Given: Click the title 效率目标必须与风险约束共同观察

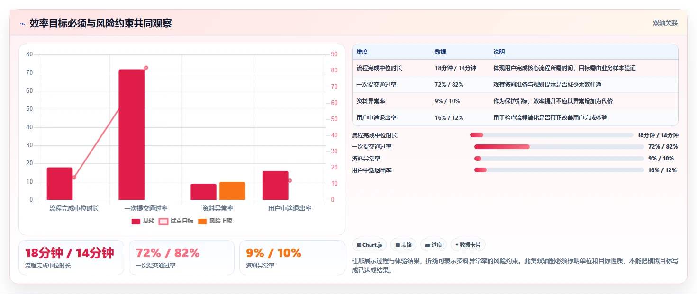Looking at the screenshot, I should click(x=100, y=24).
